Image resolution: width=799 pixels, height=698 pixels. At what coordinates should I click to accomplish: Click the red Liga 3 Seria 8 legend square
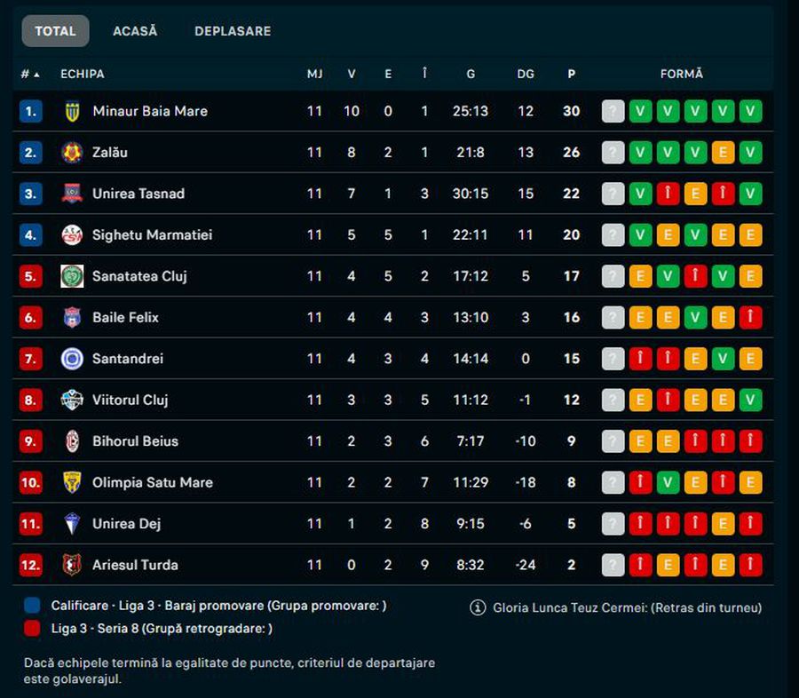33,626
